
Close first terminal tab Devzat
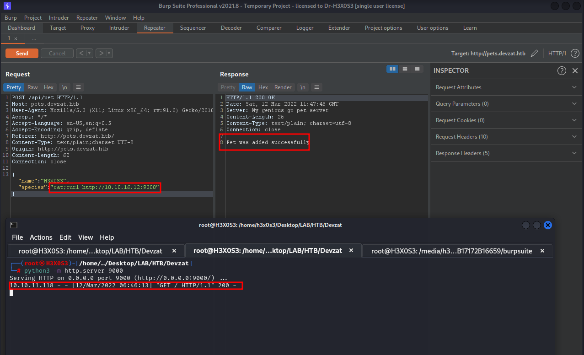coord(174,251)
